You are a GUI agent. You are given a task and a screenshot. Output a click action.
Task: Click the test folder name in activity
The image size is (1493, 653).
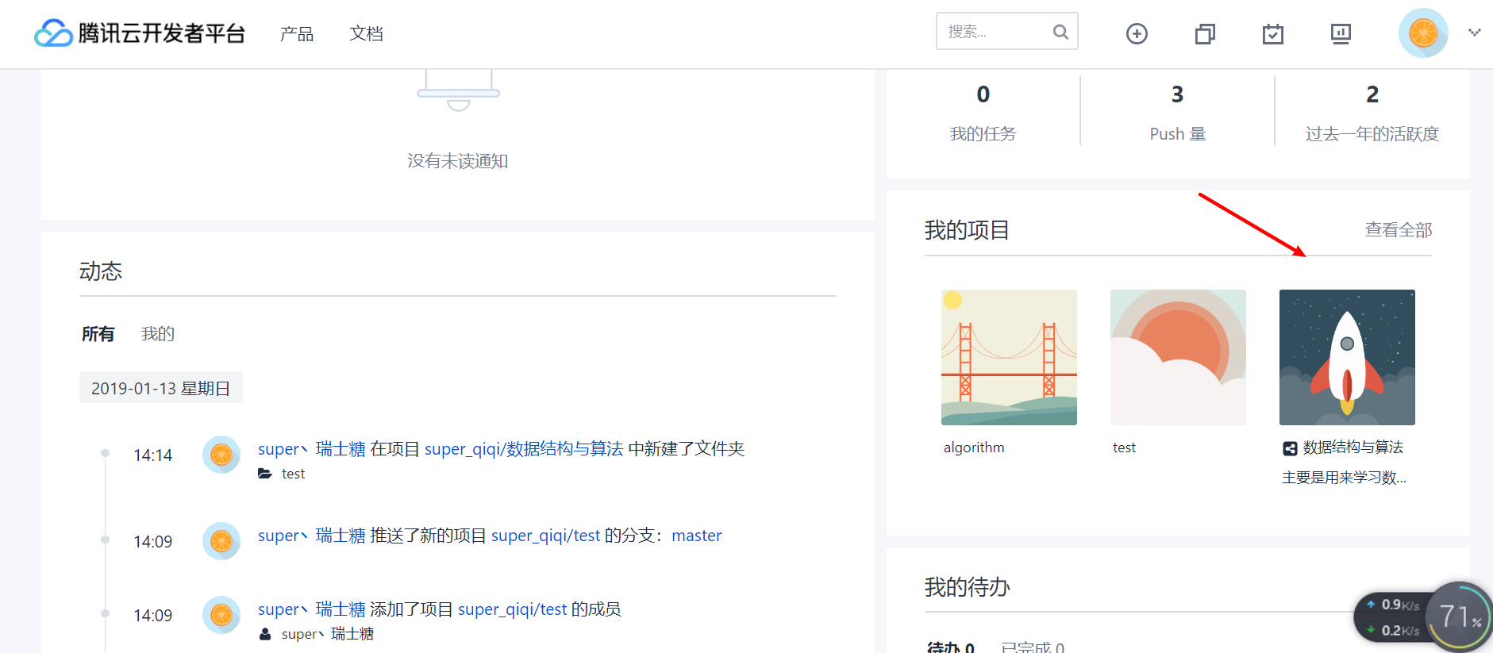pyautogui.click(x=293, y=474)
